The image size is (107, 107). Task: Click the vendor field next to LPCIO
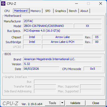[x=32, y=47]
